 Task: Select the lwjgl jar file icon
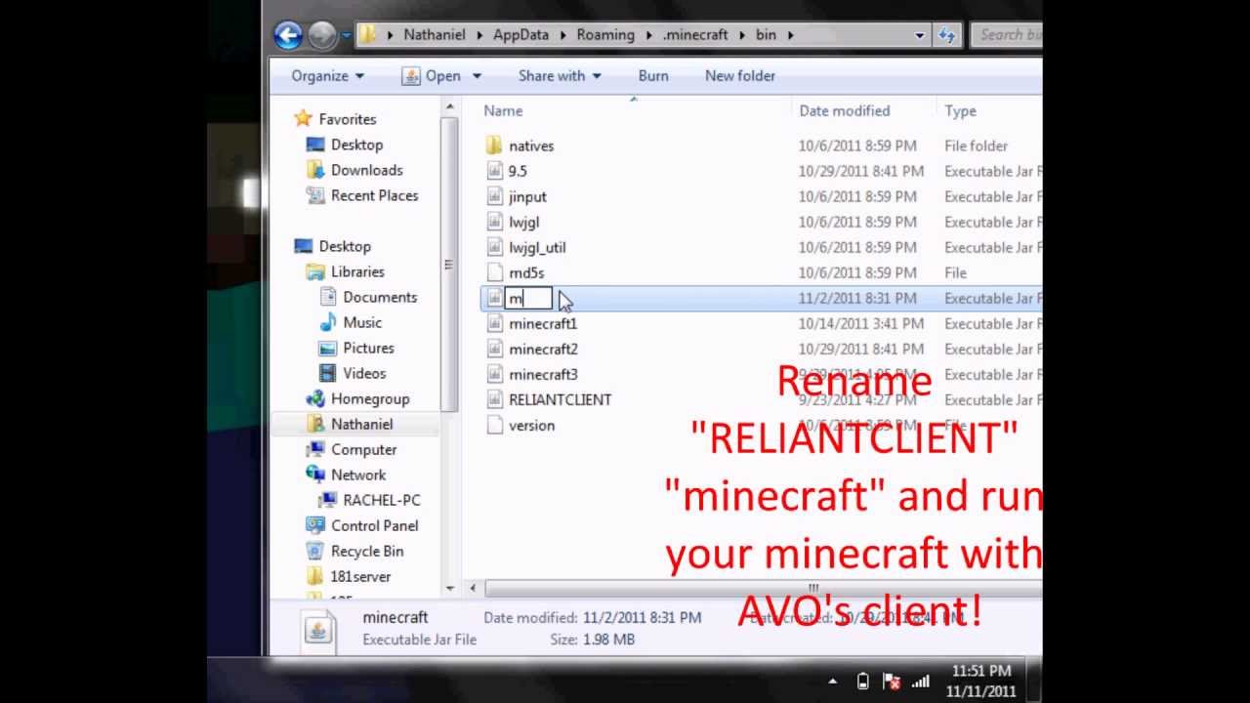click(494, 222)
